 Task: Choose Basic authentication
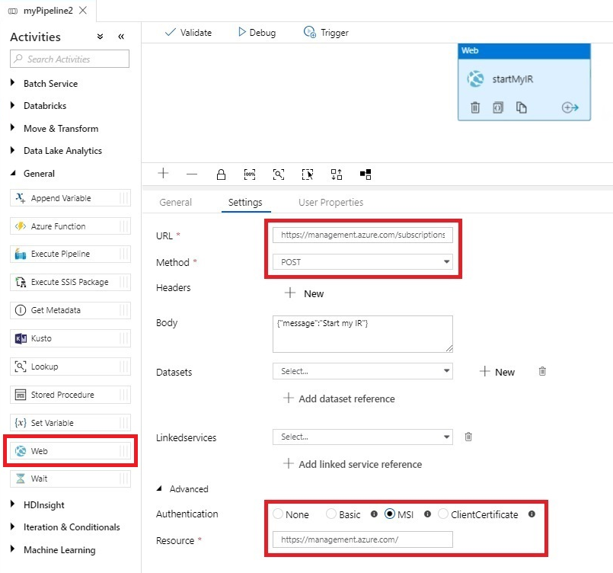point(330,514)
